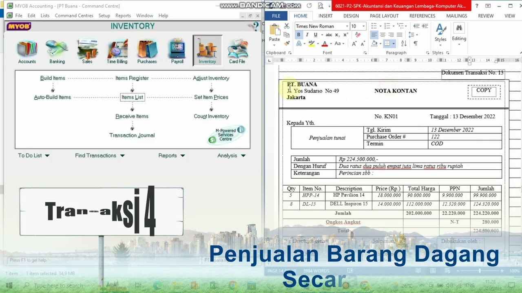Click the Decrease Indent icon
The height and width of the screenshot is (293, 522).
(417, 26)
